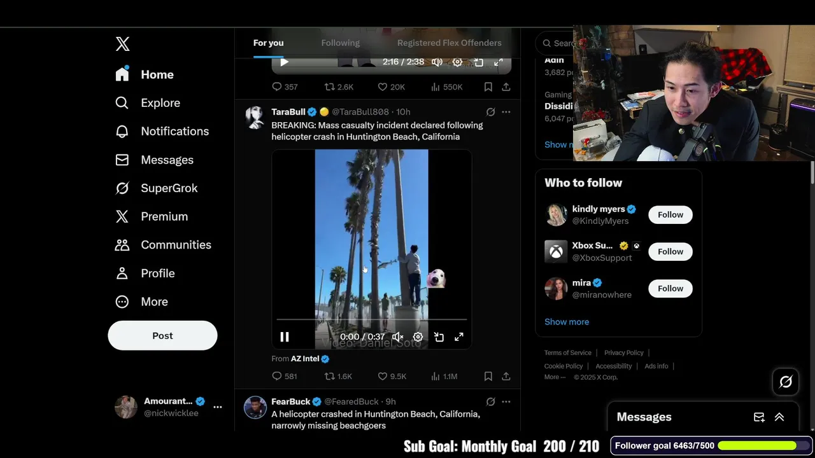Image resolution: width=815 pixels, height=458 pixels.
Task: Follow mira
Action: coord(670,289)
